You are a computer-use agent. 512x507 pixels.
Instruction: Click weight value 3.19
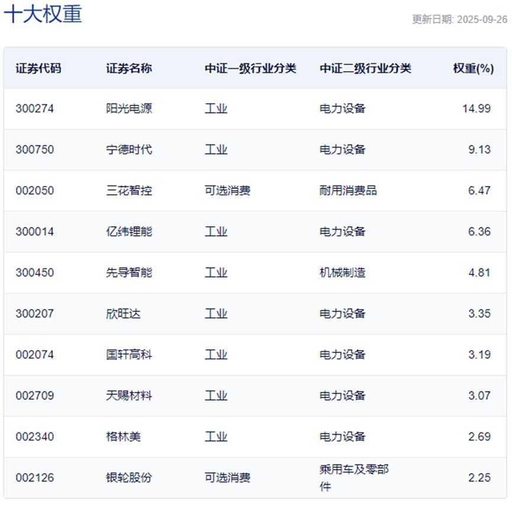coord(479,355)
